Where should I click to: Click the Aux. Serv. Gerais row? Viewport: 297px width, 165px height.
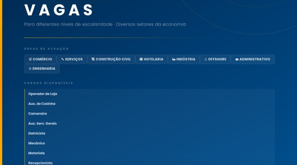42,123
